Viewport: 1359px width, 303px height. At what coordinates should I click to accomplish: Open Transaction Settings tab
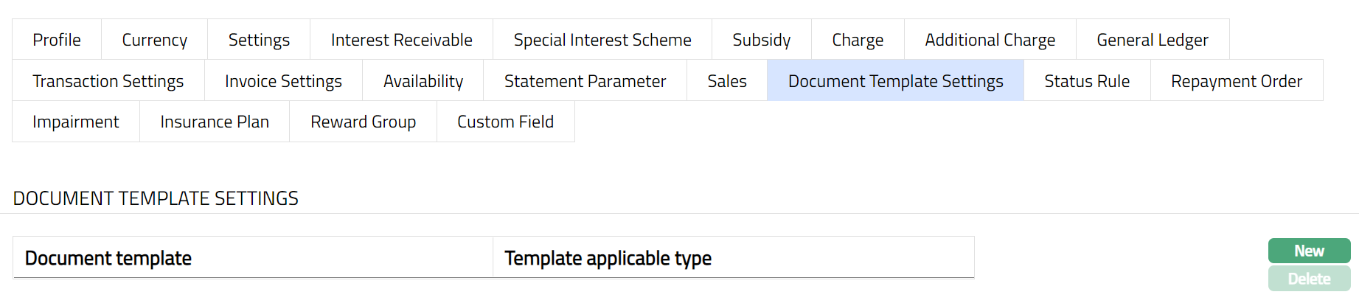pyautogui.click(x=108, y=81)
